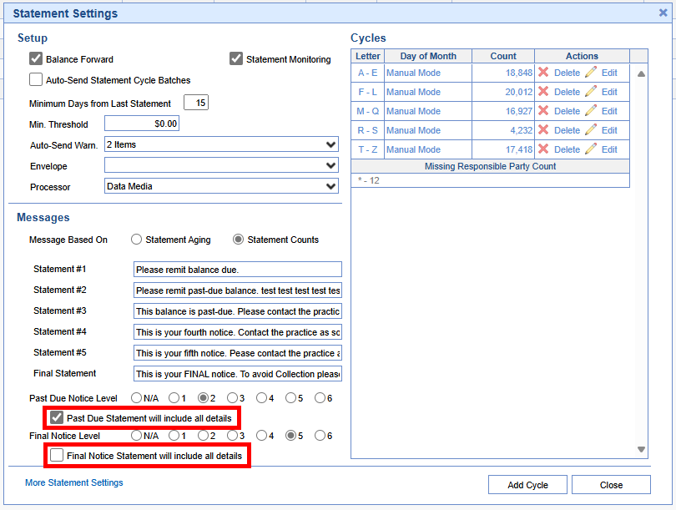Set Final Notice Level to 6
The width and height of the screenshot is (676, 510).
click(x=320, y=436)
